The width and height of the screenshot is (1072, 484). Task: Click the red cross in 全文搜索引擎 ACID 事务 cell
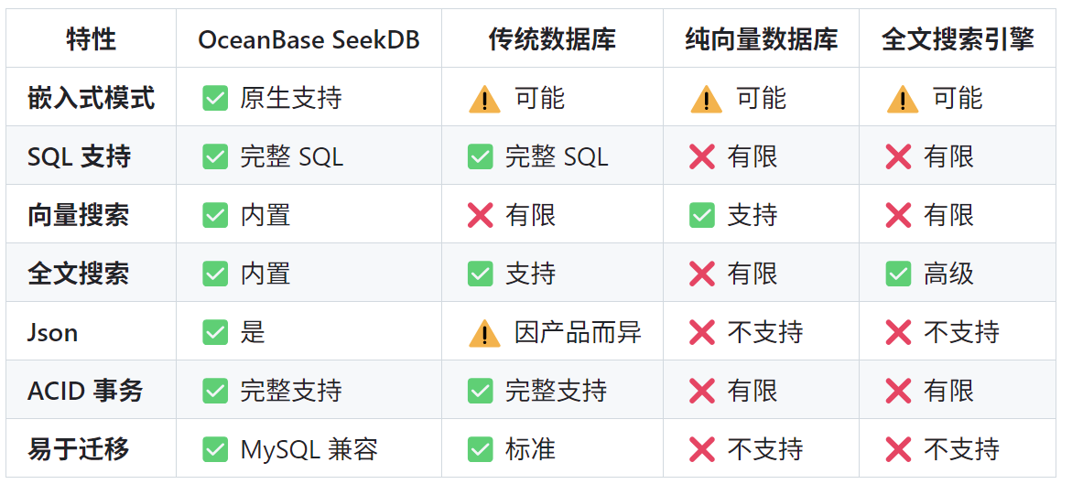(899, 391)
